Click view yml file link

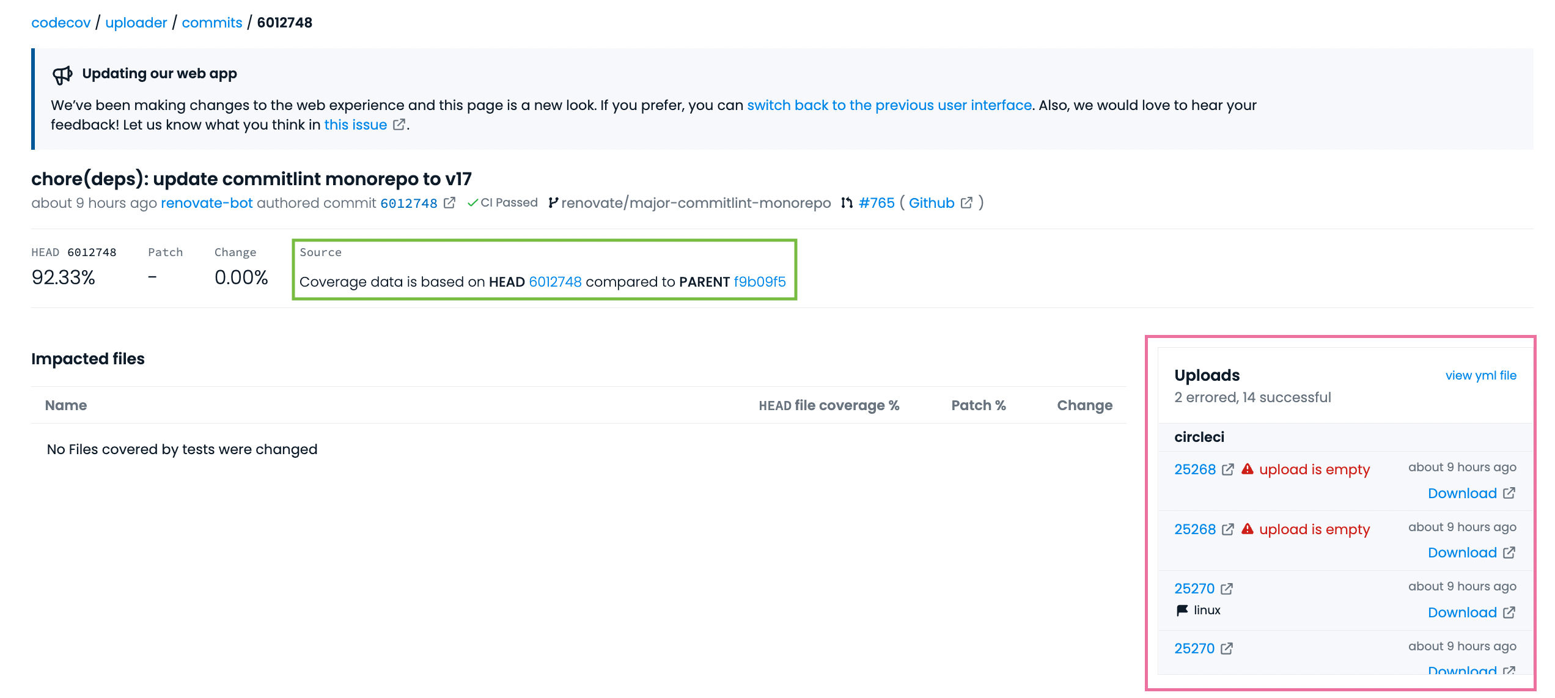1480,375
